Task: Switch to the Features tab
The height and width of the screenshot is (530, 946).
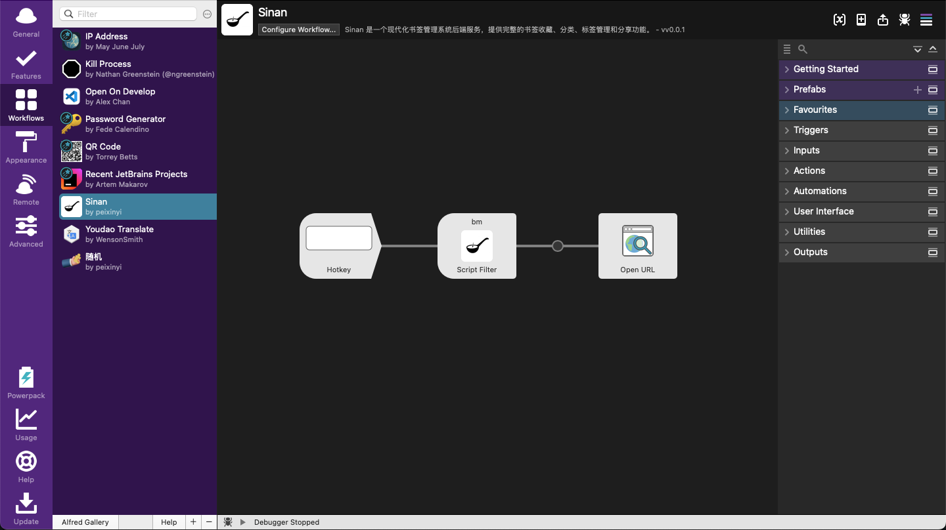Action: (26, 64)
